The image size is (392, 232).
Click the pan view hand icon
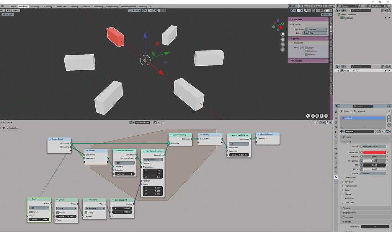click(x=283, y=39)
